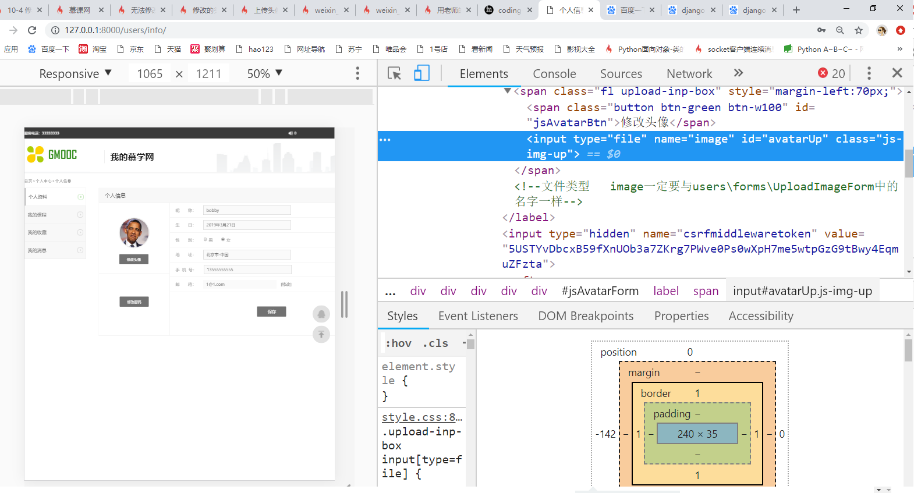914x493 pixels.
Task: Click the red error count badge
Action: click(831, 73)
